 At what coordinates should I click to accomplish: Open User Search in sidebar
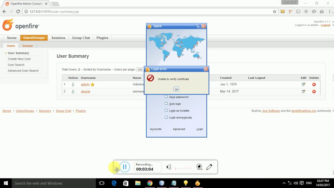point(16,65)
